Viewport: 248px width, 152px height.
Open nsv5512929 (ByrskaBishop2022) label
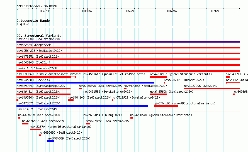(136, 97)
